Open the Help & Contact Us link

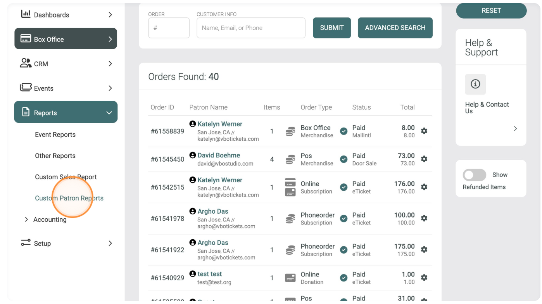(x=487, y=107)
